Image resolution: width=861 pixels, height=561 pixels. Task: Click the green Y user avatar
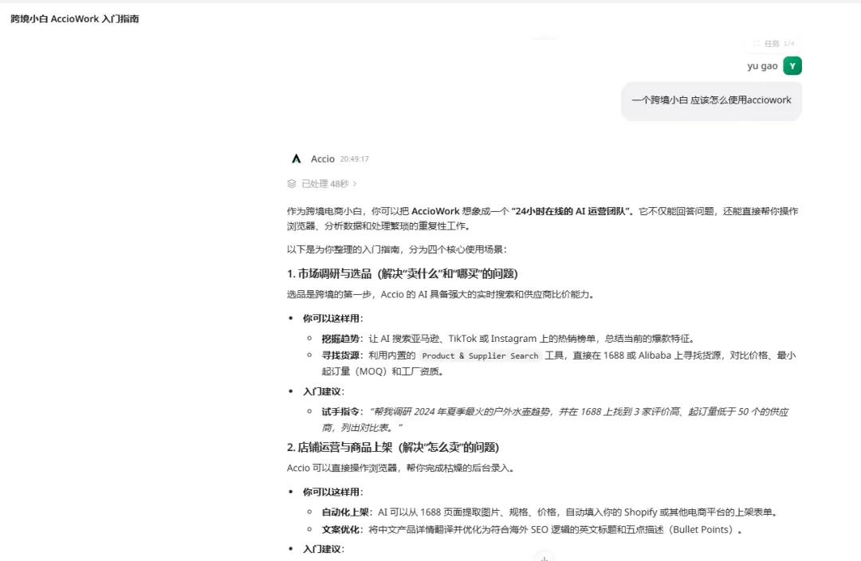coord(792,66)
